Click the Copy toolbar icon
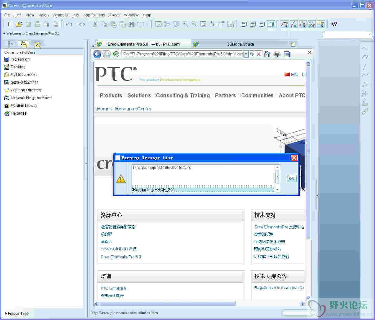This screenshot has width=375, height=320. coord(104,24)
